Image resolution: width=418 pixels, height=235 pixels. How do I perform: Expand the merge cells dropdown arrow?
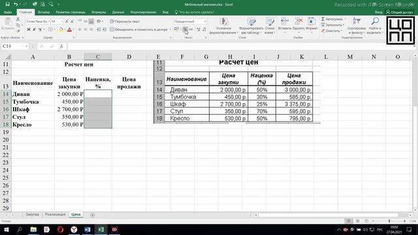pos(170,29)
